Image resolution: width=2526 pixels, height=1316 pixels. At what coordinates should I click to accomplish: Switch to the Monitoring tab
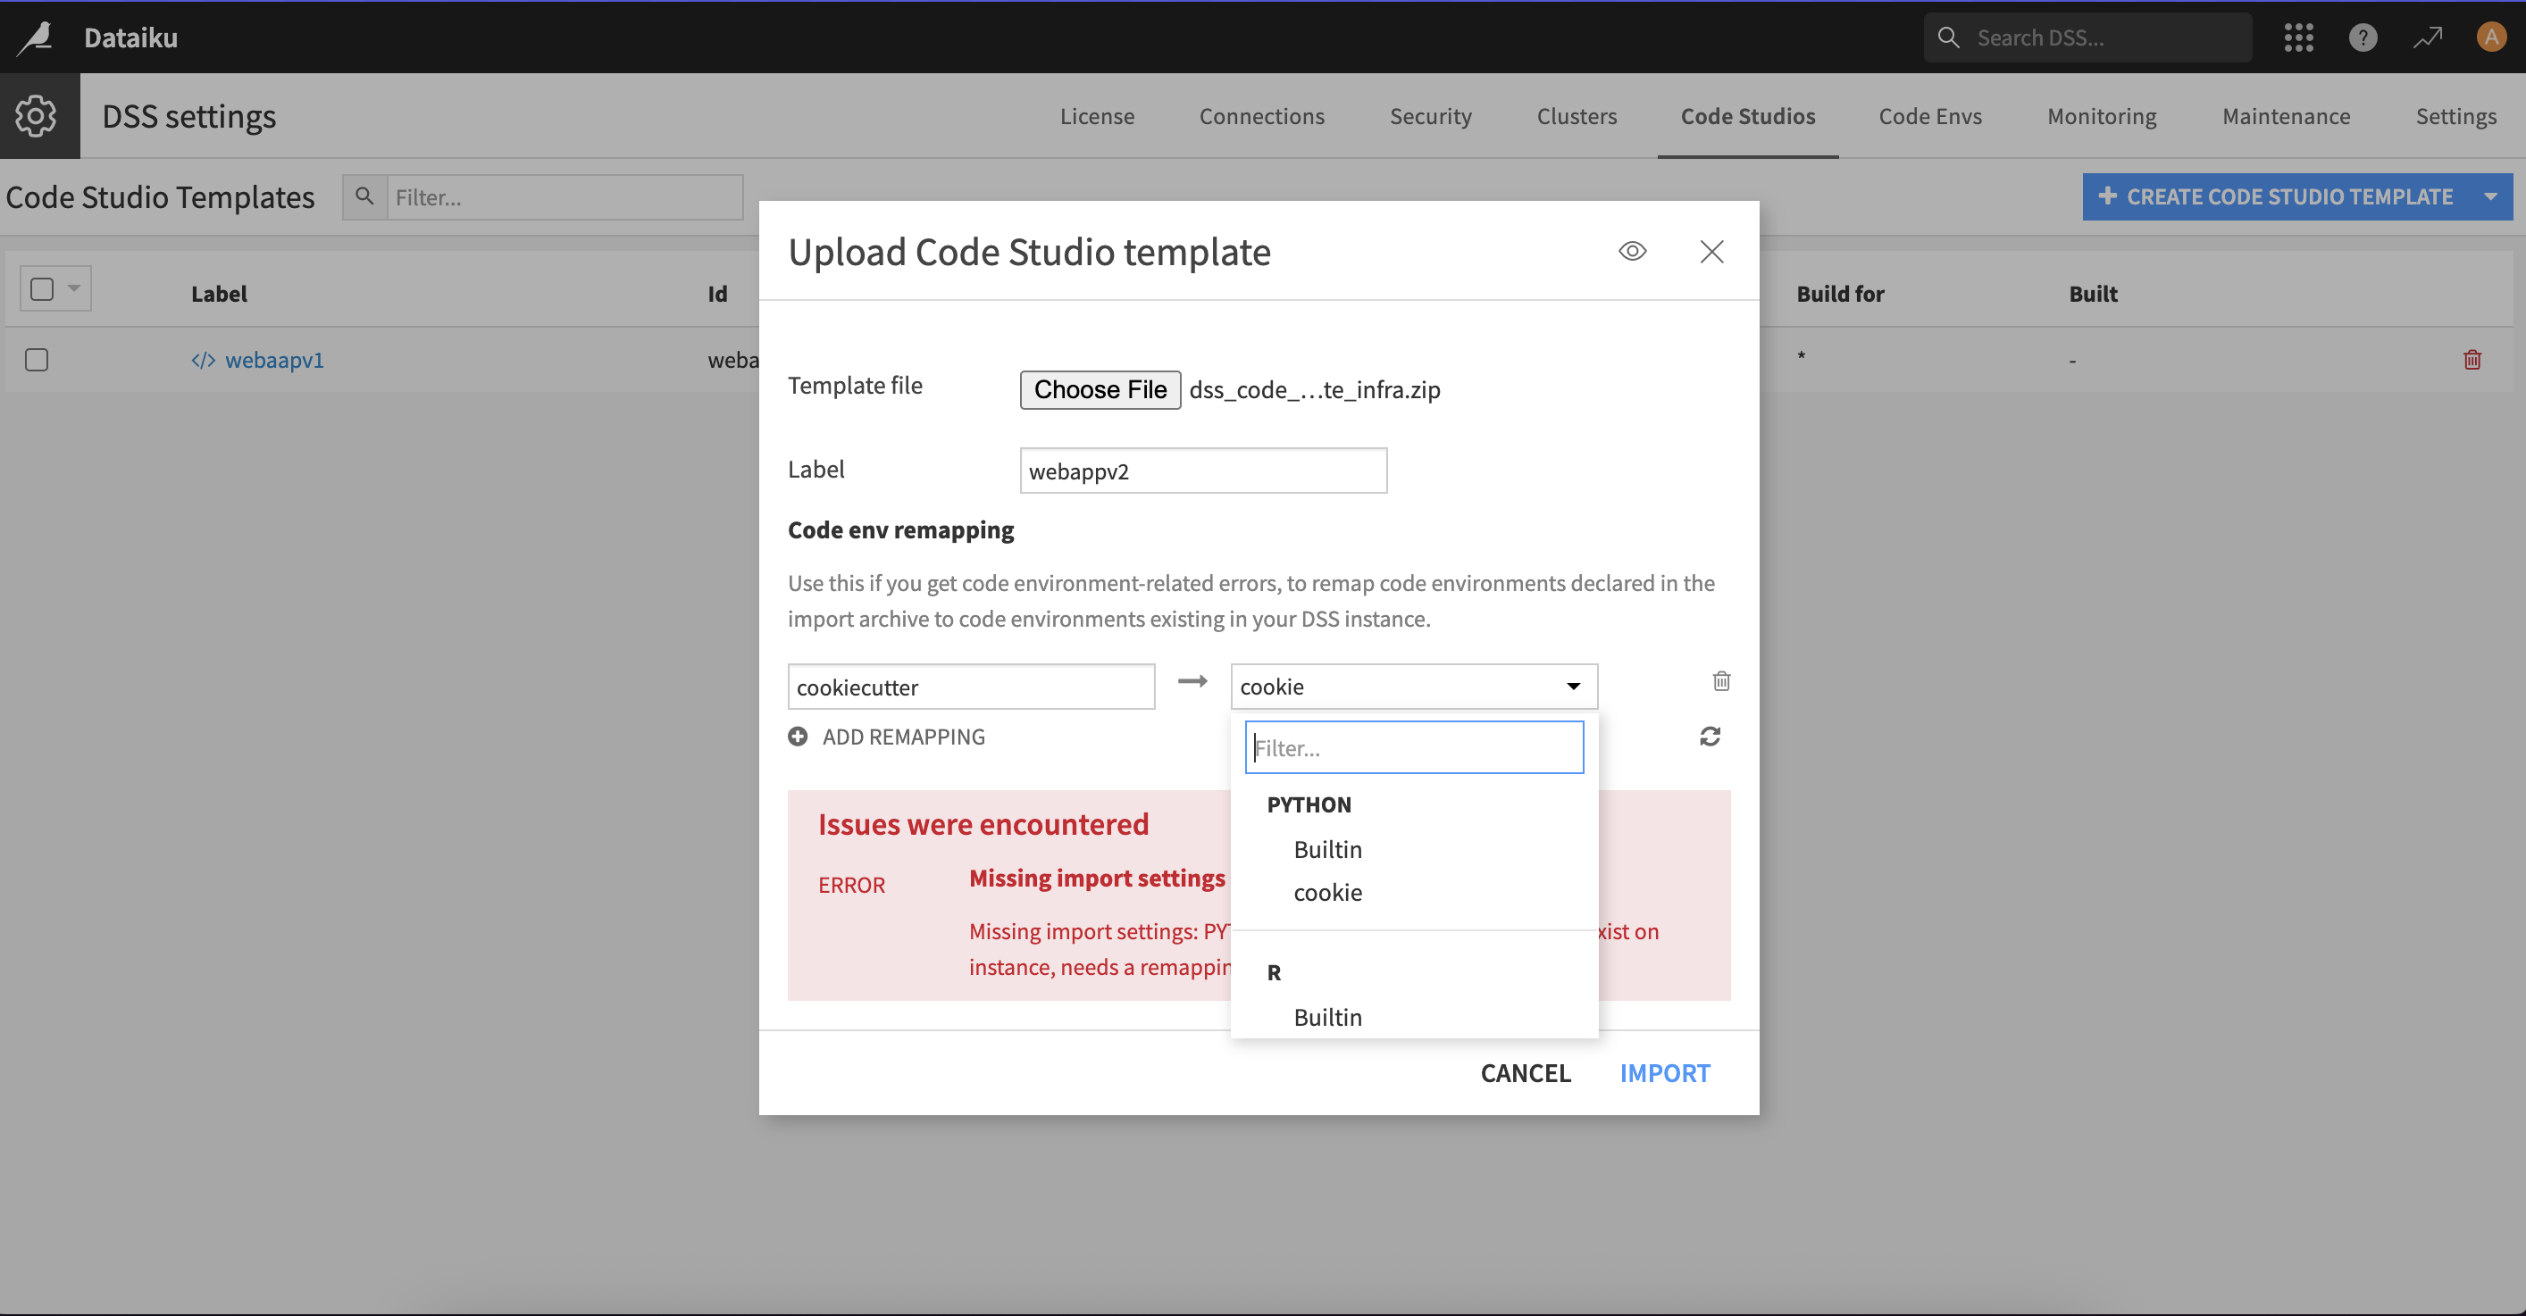coord(2102,116)
